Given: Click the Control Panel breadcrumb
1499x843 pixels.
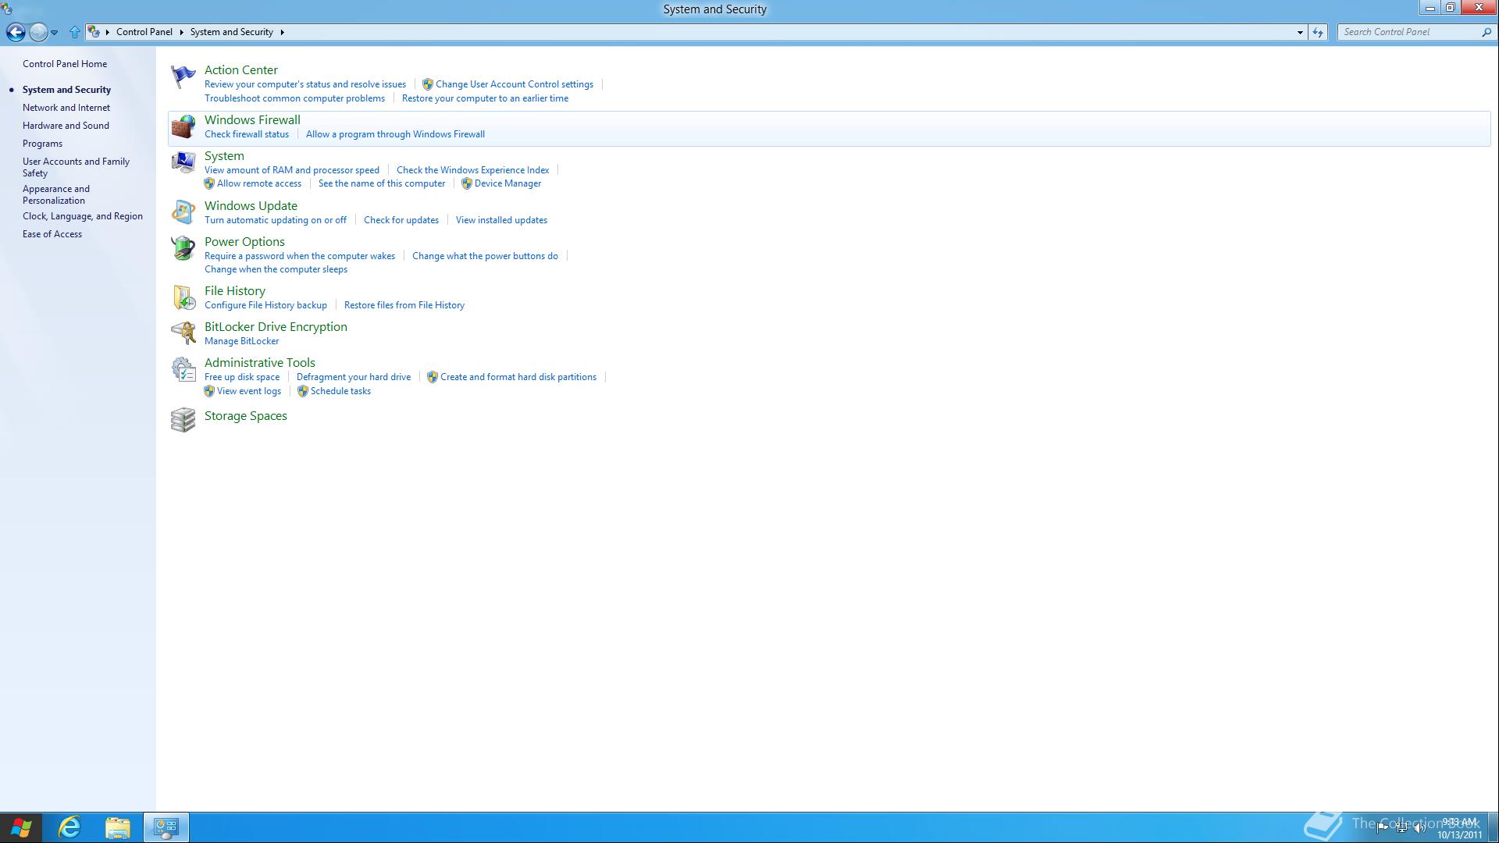Looking at the screenshot, I should coord(144,32).
